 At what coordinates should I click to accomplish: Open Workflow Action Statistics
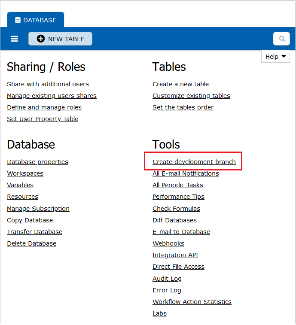coord(192,302)
